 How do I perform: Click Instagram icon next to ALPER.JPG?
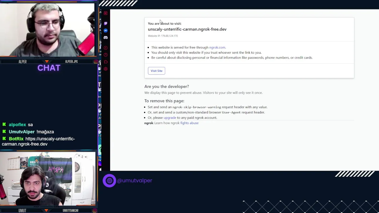click(96, 62)
